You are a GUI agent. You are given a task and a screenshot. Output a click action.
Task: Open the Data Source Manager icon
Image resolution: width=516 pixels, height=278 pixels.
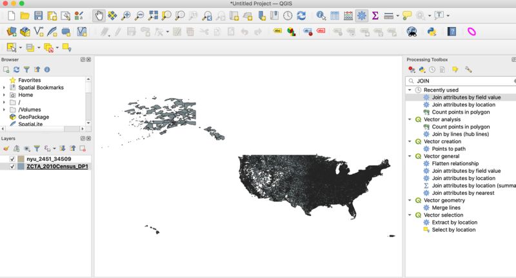coord(12,32)
